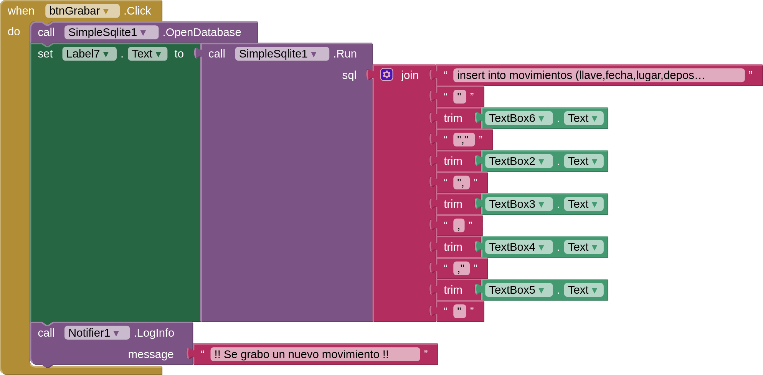Expand the Label7 component dropdown

(106, 54)
